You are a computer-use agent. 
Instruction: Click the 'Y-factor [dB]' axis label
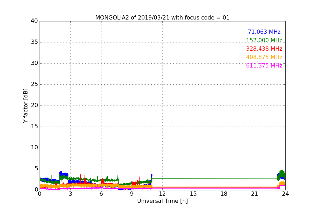(26, 105)
